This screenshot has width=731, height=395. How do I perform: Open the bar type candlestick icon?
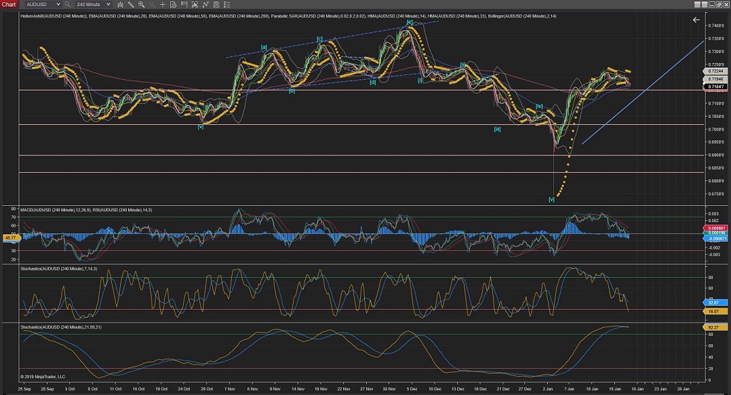tap(120, 4)
